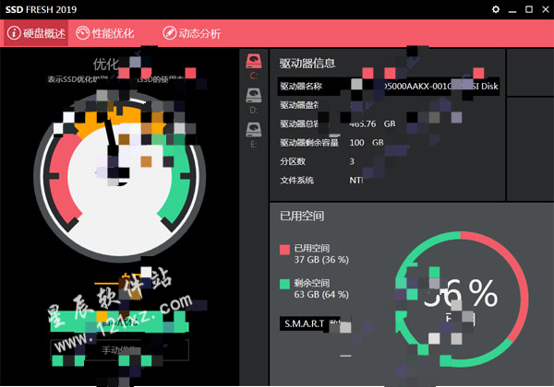
Task: Select the C: drive icon
Action: click(x=254, y=62)
